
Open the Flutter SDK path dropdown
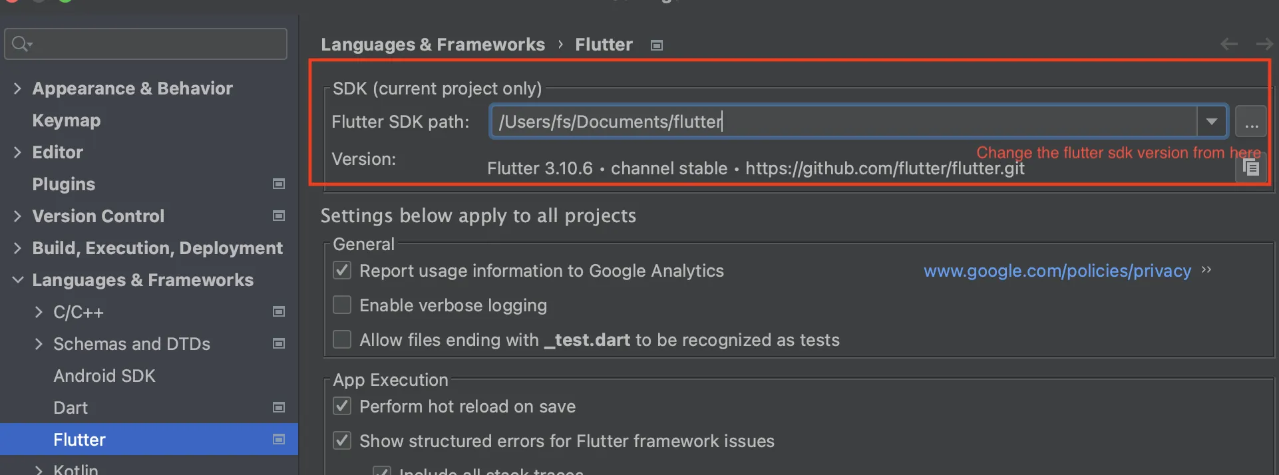1211,122
